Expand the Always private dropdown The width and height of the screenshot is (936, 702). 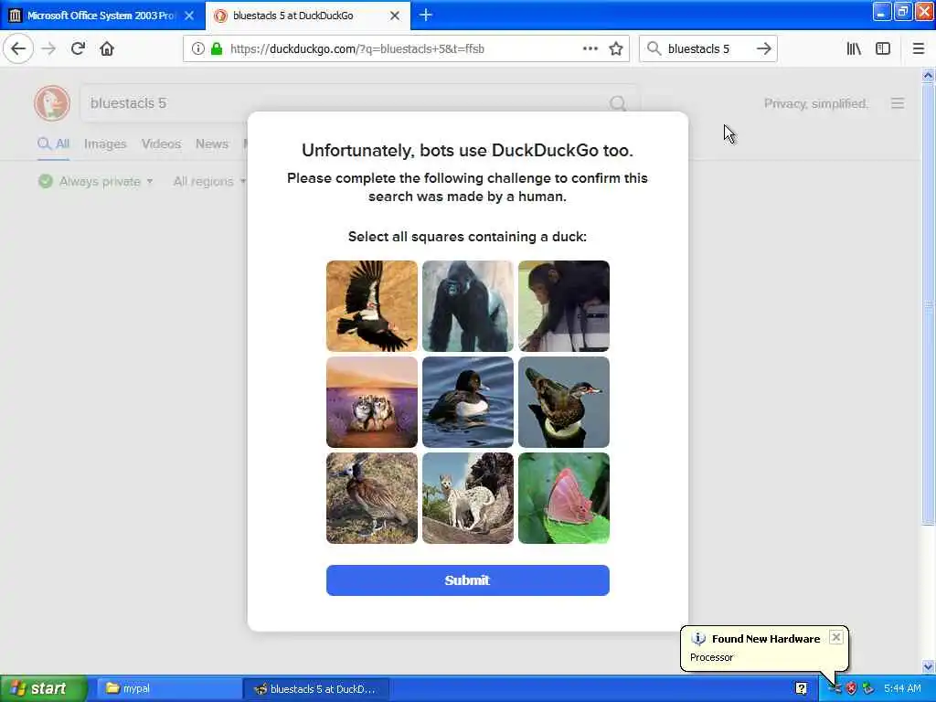(95, 181)
